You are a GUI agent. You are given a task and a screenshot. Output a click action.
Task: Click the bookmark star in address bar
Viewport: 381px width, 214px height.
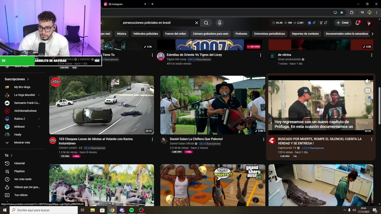tap(342, 12)
